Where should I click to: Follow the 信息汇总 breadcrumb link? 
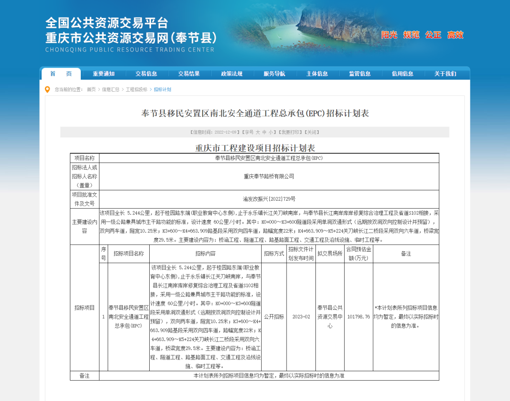[110, 89]
